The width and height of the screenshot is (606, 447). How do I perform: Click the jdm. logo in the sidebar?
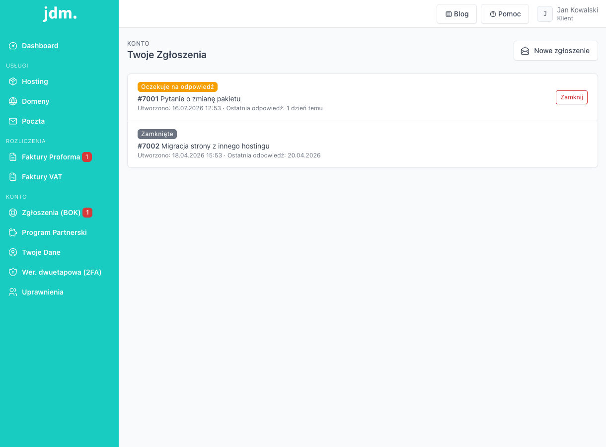tap(60, 13)
